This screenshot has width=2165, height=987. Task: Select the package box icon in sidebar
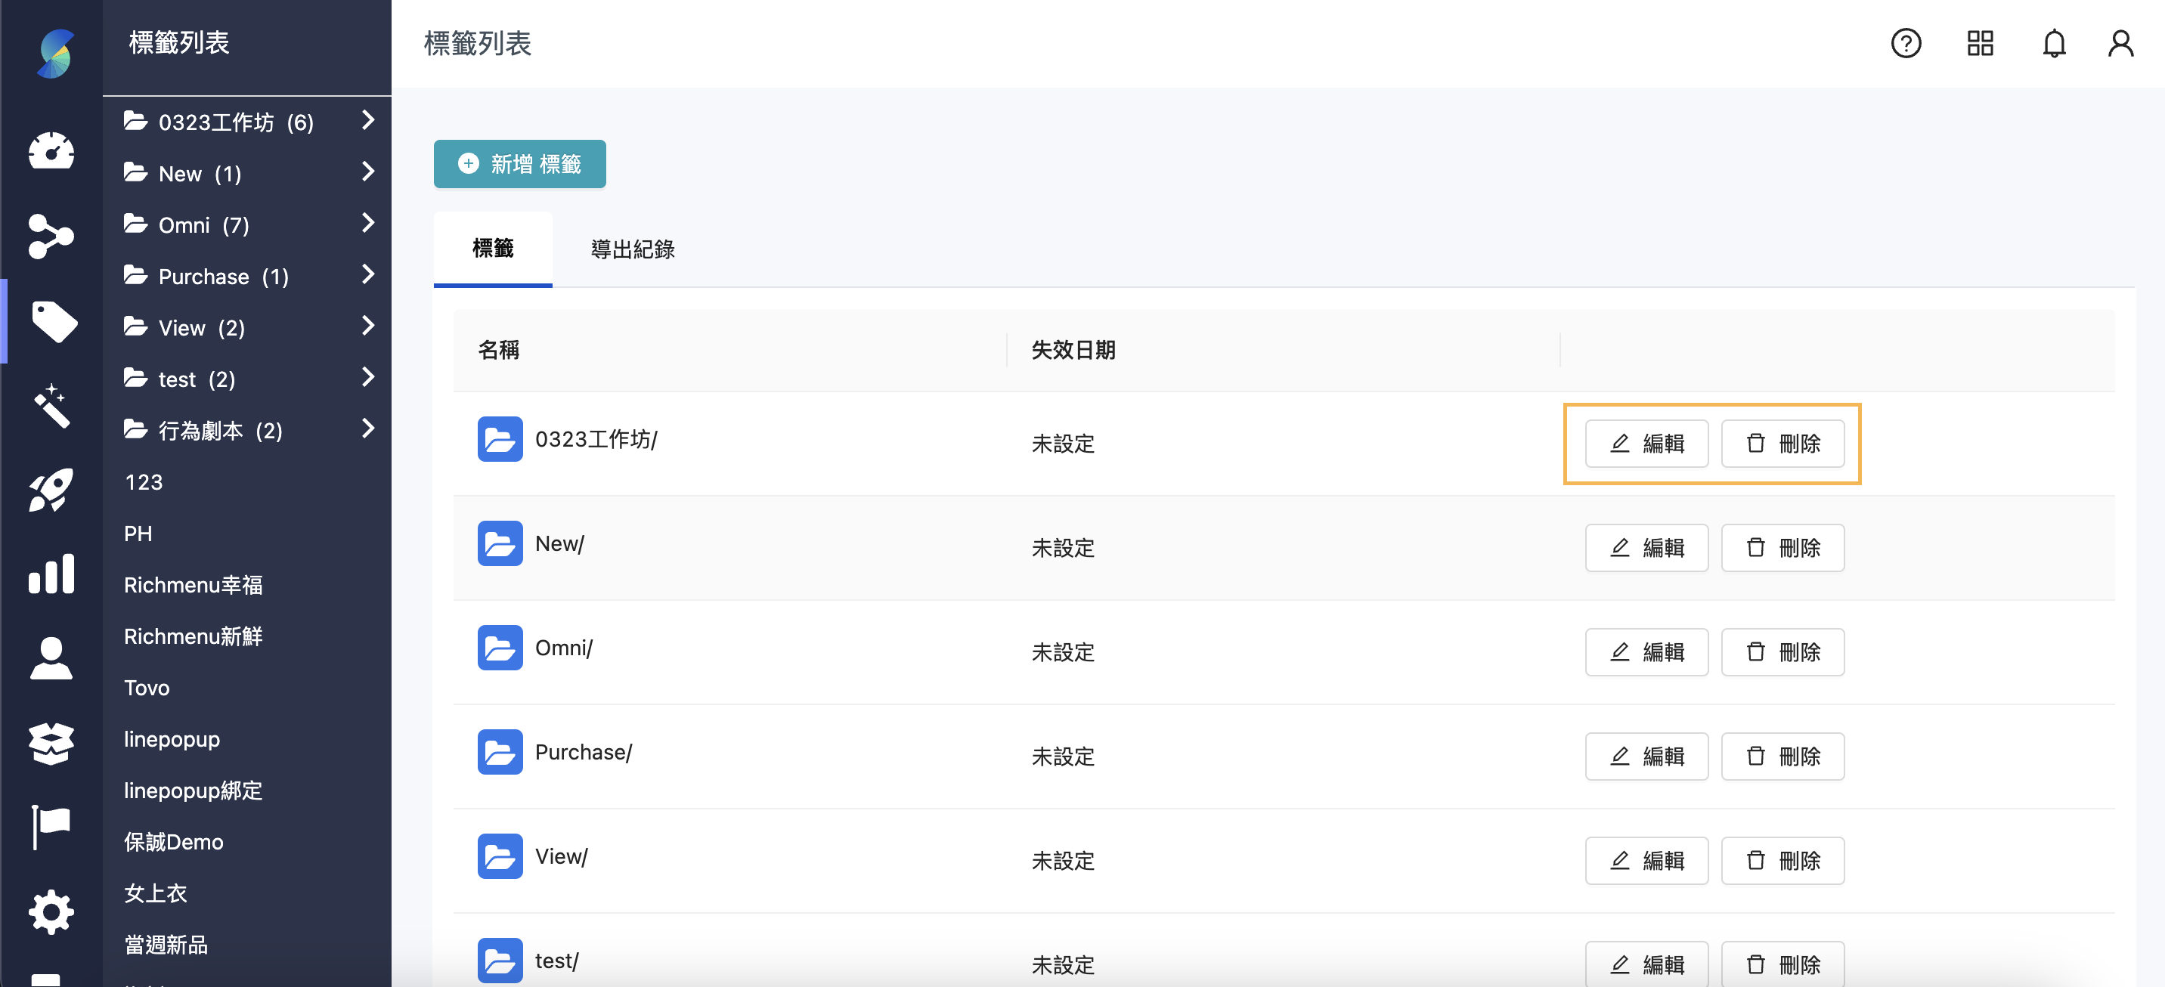[x=51, y=743]
